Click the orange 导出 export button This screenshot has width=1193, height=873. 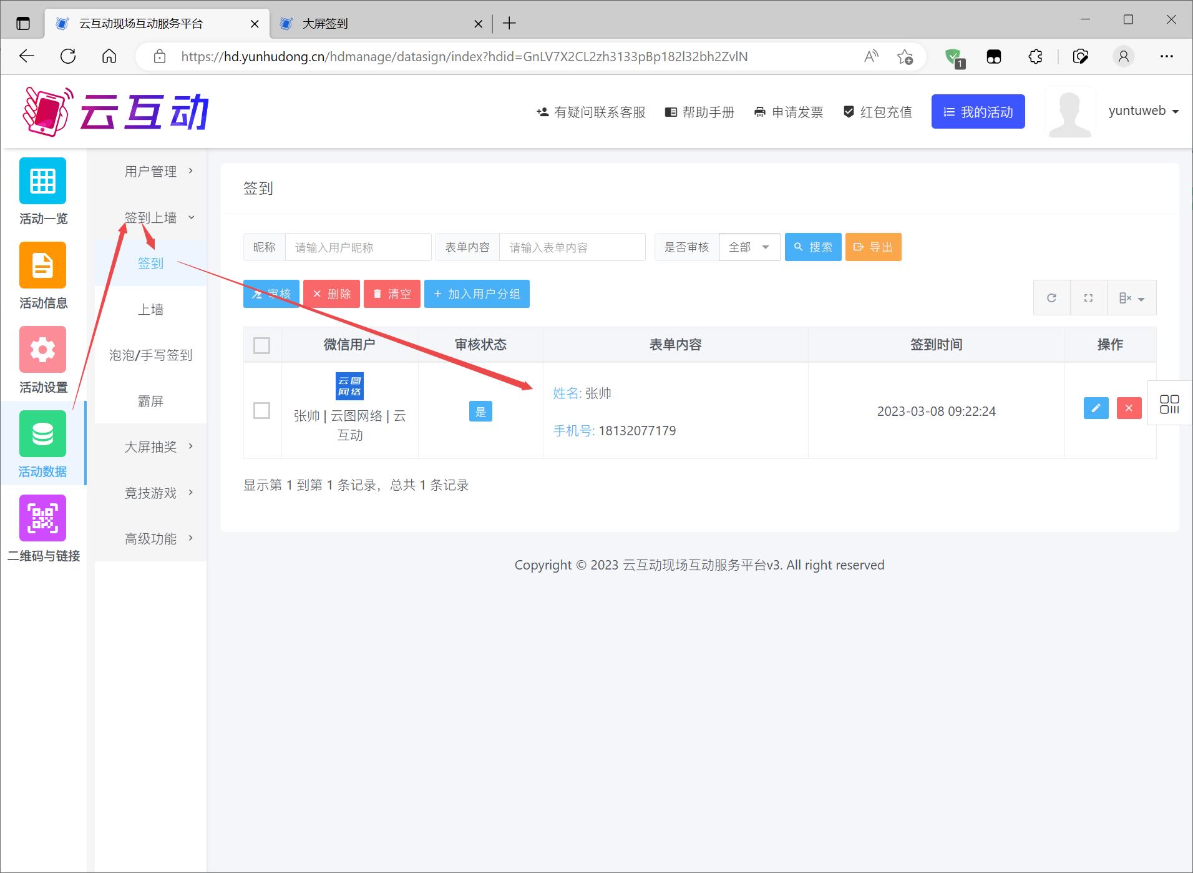tap(873, 247)
